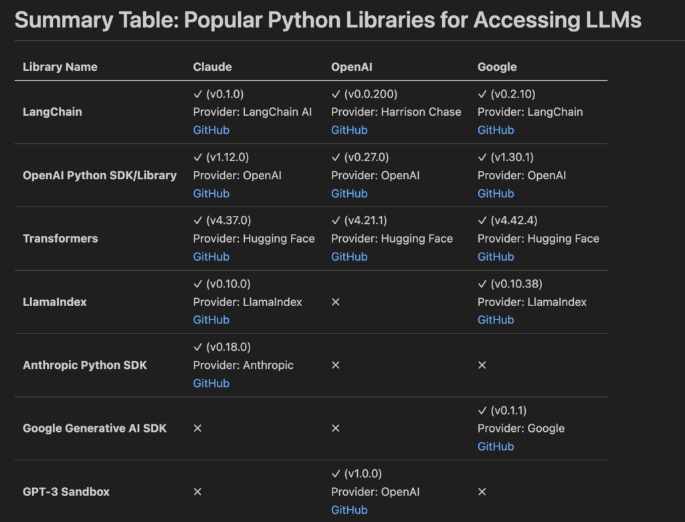Select 'Provider: Hugging Face' in Transformers Claude cell
The width and height of the screenshot is (685, 522).
coord(254,239)
